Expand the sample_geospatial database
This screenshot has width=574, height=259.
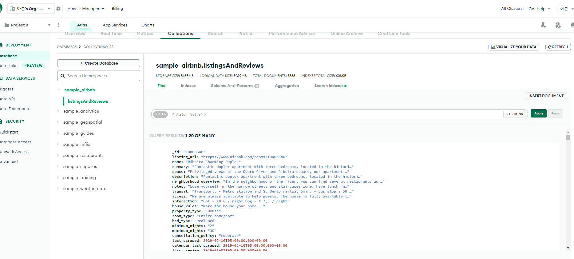(58, 122)
